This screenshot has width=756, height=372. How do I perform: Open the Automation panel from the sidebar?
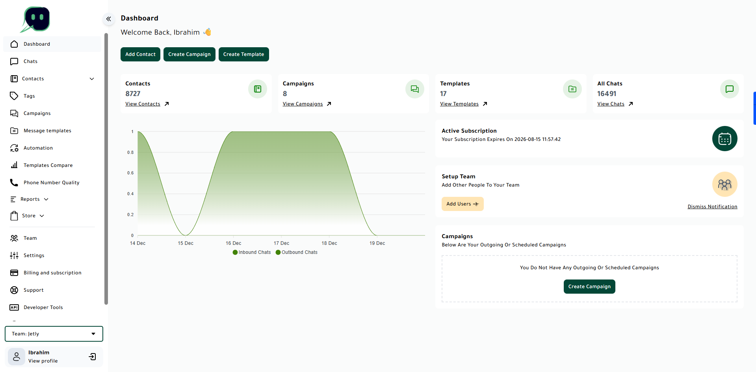click(37, 148)
